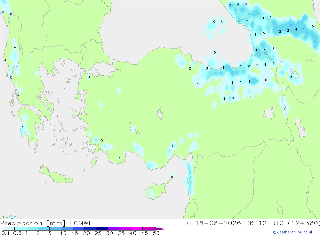Click the '0.1' legend label

[x=5, y=233]
